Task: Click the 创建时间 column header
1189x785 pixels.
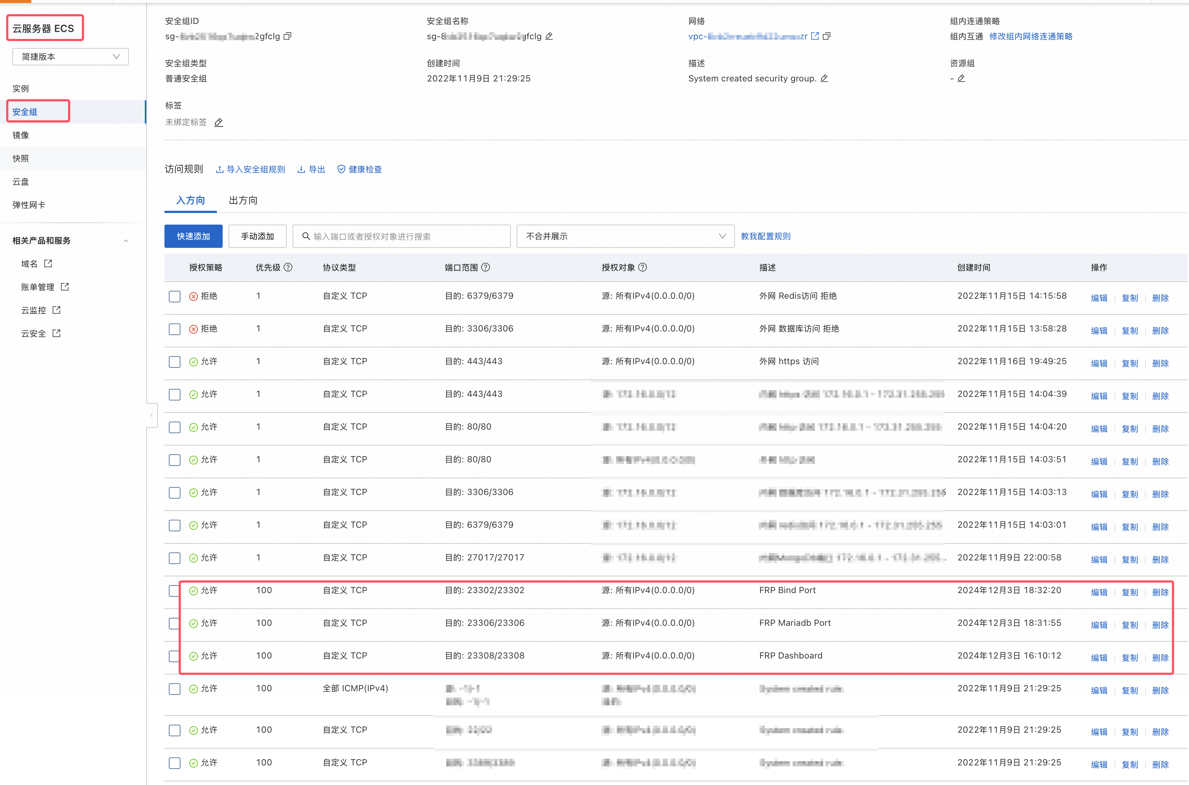Action: click(x=974, y=267)
